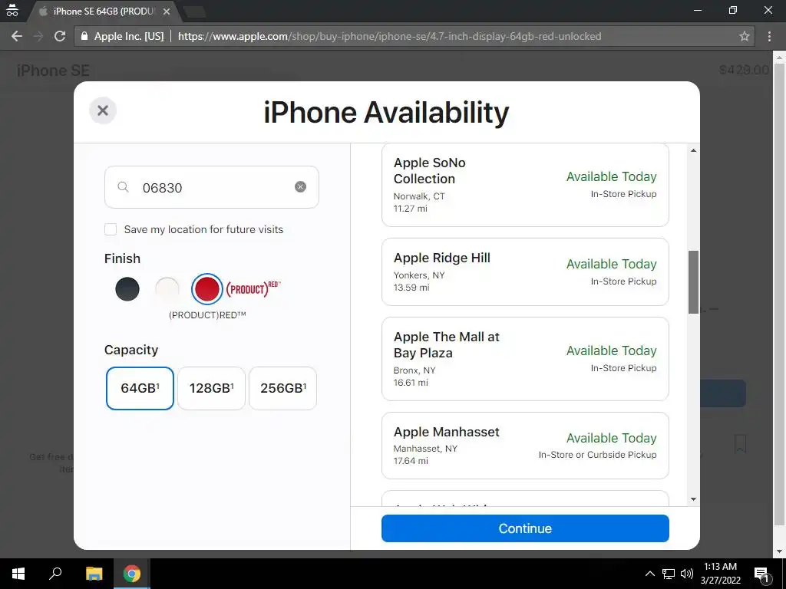Show hidden system tray icons
The height and width of the screenshot is (589, 786).
[x=649, y=574]
